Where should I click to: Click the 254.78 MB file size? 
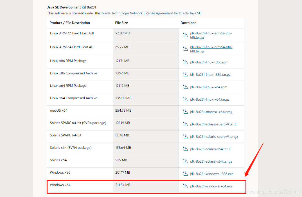pos(123,110)
